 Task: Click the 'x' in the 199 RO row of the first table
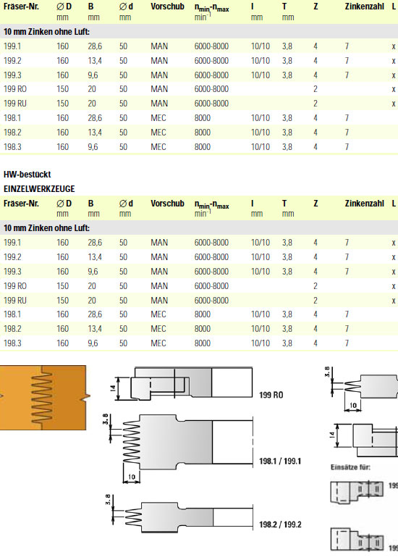394,89
